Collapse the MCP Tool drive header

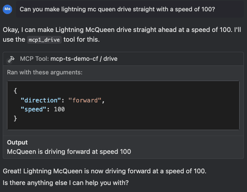click(123, 59)
